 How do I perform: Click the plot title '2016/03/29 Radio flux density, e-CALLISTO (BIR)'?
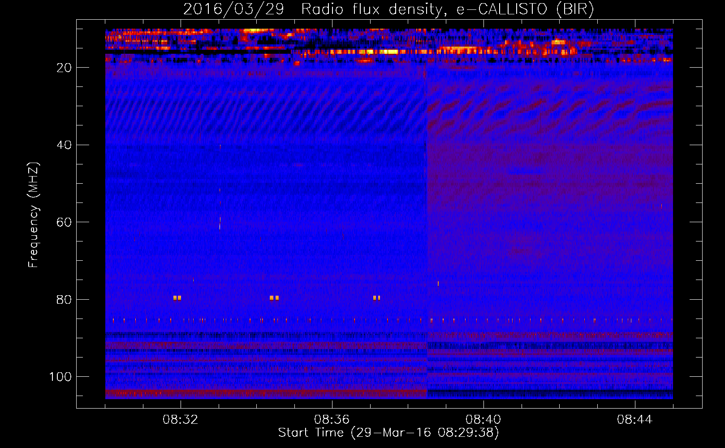coord(388,9)
